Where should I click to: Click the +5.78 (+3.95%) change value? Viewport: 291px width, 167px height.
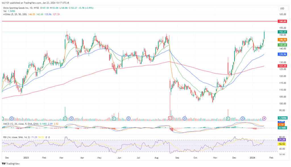[x=86, y=8]
